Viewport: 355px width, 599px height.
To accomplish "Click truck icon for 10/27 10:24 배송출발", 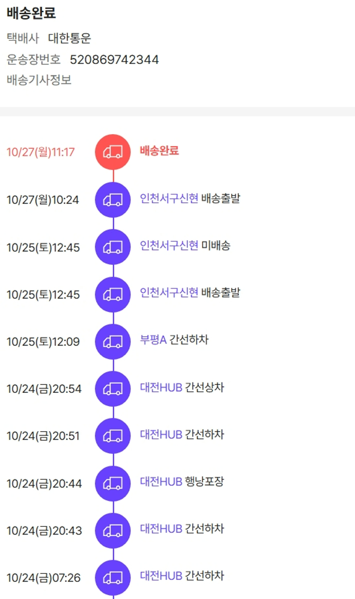I will click(x=113, y=200).
